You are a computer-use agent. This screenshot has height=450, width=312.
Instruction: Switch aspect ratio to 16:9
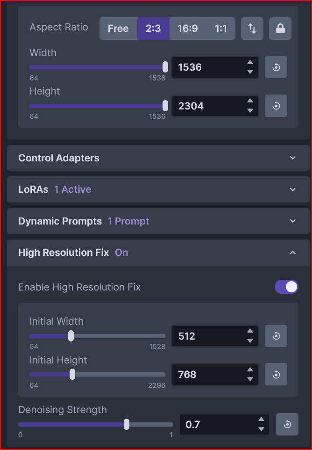click(187, 28)
